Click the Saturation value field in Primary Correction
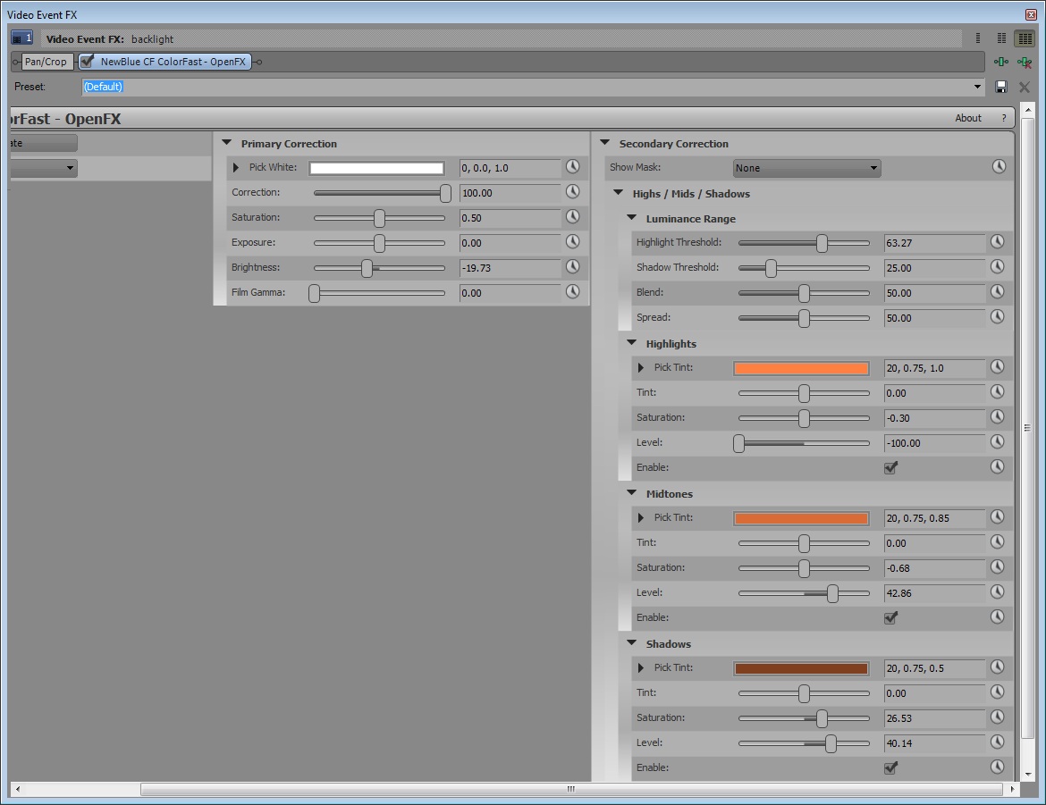This screenshot has height=805, width=1046. click(510, 217)
